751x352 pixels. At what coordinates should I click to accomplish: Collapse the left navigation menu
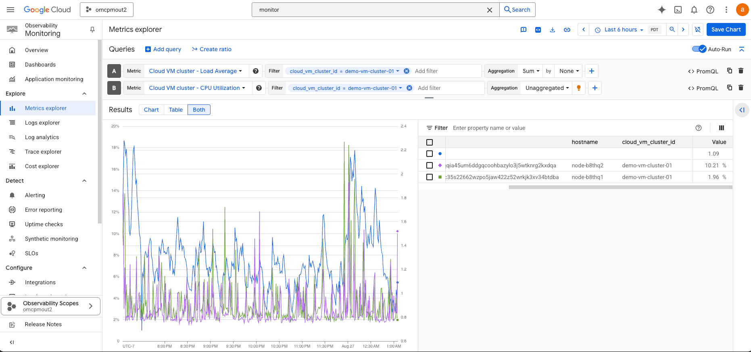[x=12, y=342]
